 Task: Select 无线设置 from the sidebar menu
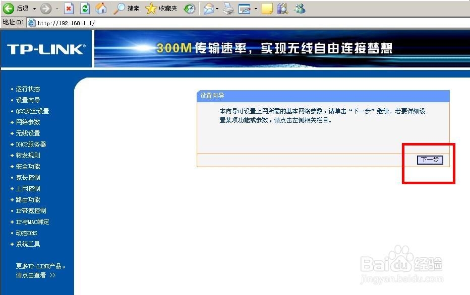coord(29,133)
